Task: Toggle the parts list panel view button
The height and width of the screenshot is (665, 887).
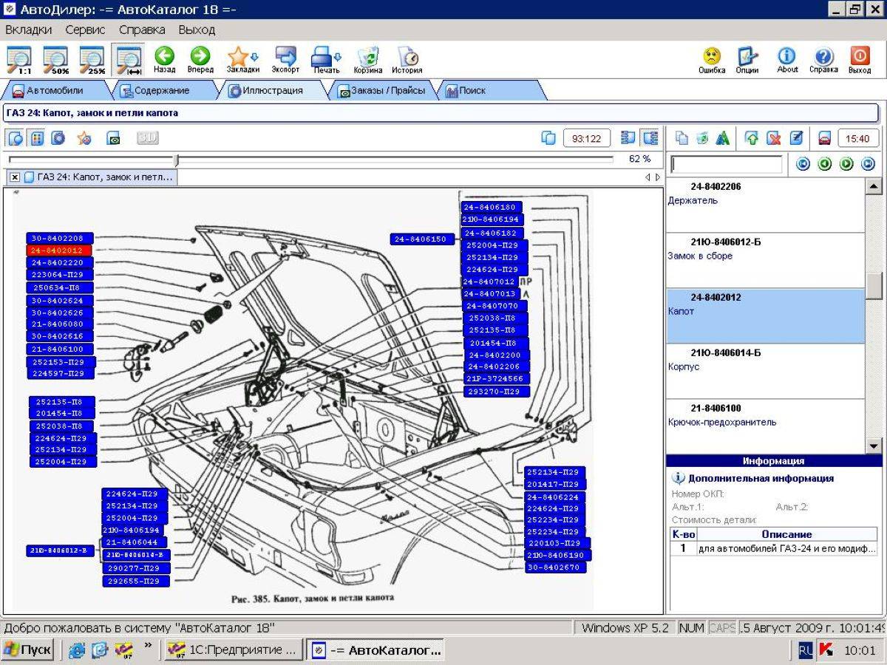Action: [x=650, y=137]
